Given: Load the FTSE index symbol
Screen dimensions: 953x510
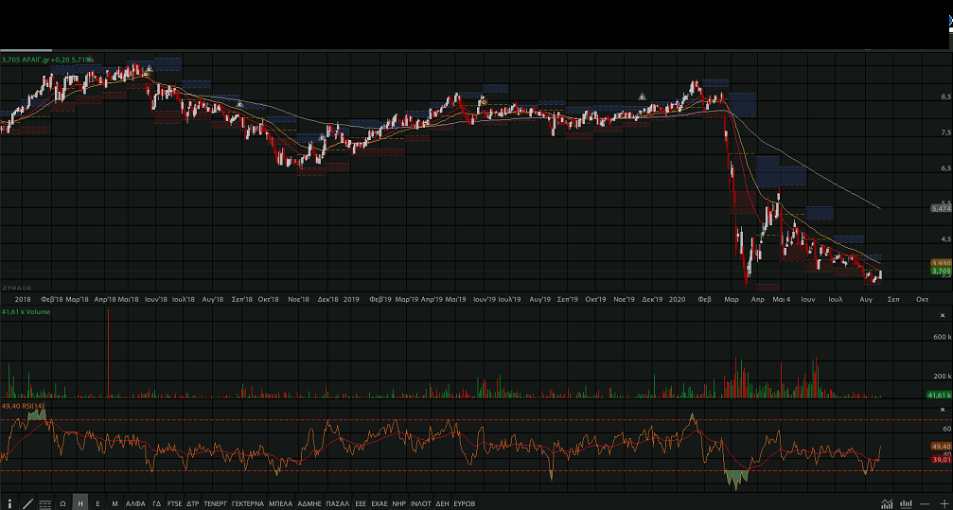Looking at the screenshot, I should 174,503.
